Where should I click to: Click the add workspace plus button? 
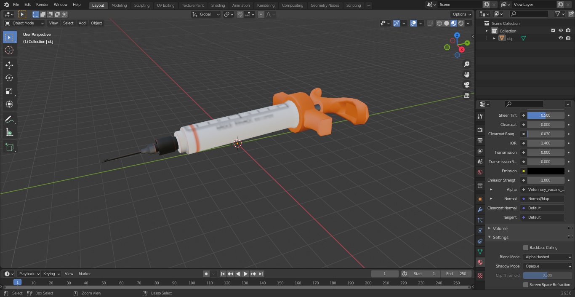click(x=369, y=5)
